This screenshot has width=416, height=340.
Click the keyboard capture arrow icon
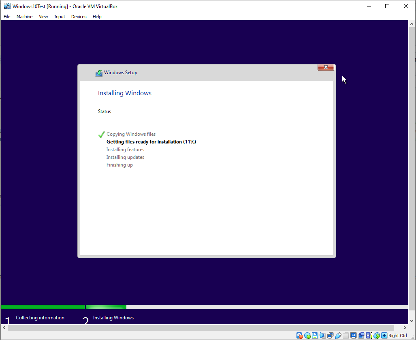[x=384, y=336]
